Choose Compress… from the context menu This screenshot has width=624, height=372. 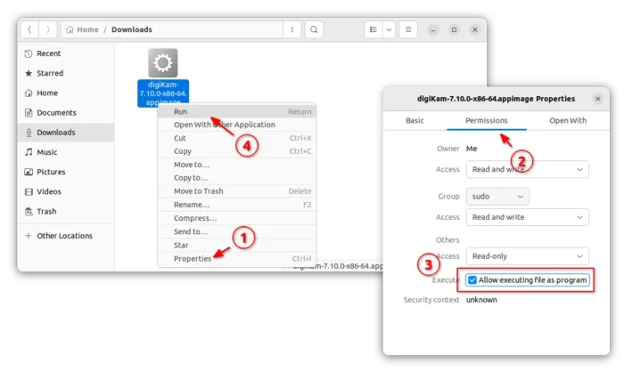[237, 218]
